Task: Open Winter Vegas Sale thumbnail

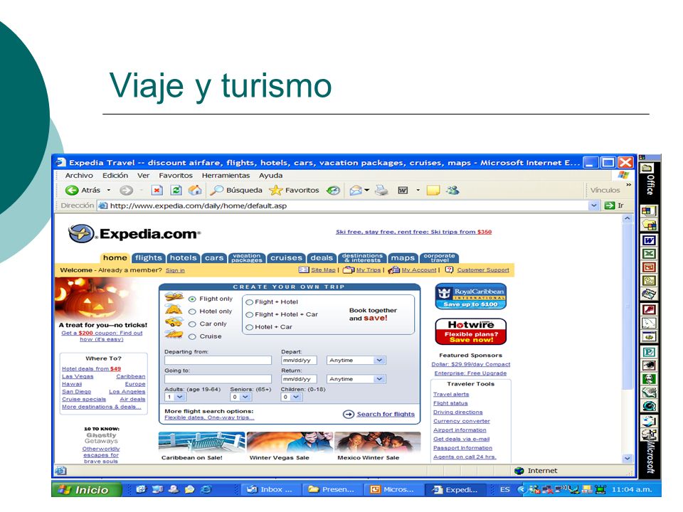Action: 290,442
